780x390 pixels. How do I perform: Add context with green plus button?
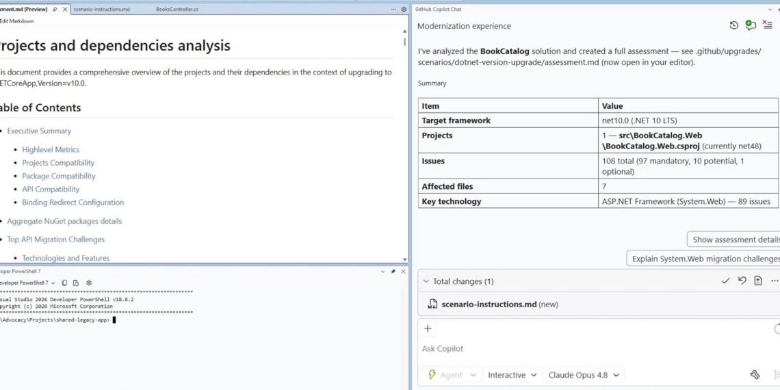(x=428, y=328)
